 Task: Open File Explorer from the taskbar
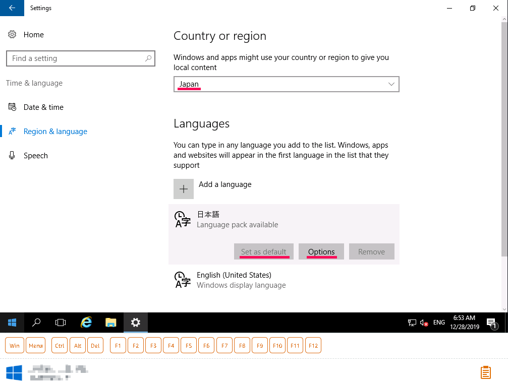(x=111, y=322)
